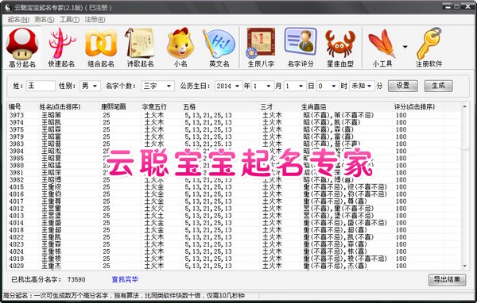Click the 五格 column header
This screenshot has height=303, width=477.
(189, 107)
